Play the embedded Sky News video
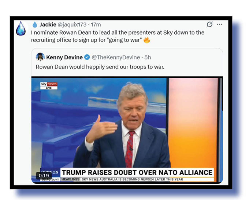This screenshot has width=249, height=200. point(127,130)
